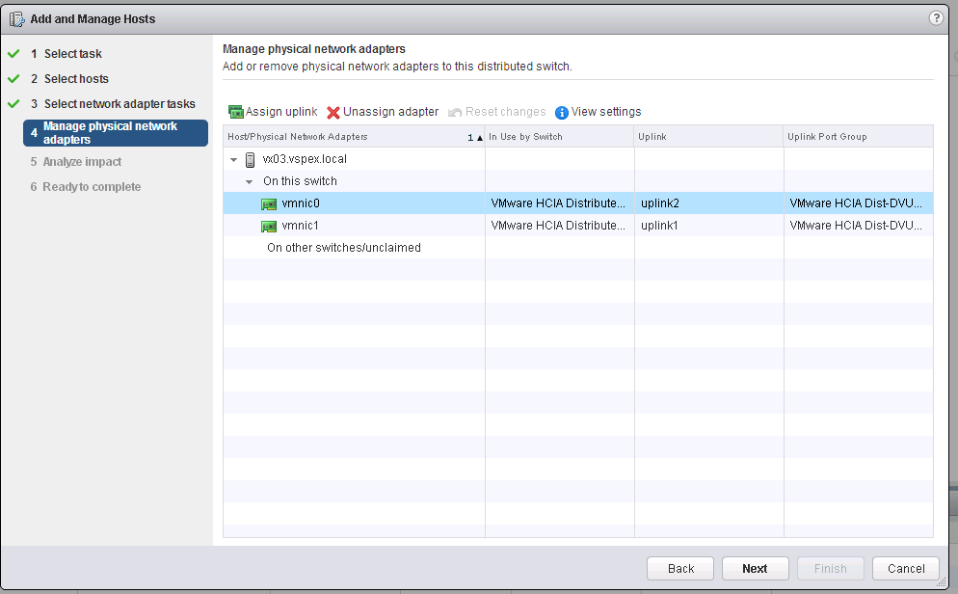This screenshot has width=958, height=594.
Task: Click the green checkmark beside Select hosts
Action: point(13,79)
